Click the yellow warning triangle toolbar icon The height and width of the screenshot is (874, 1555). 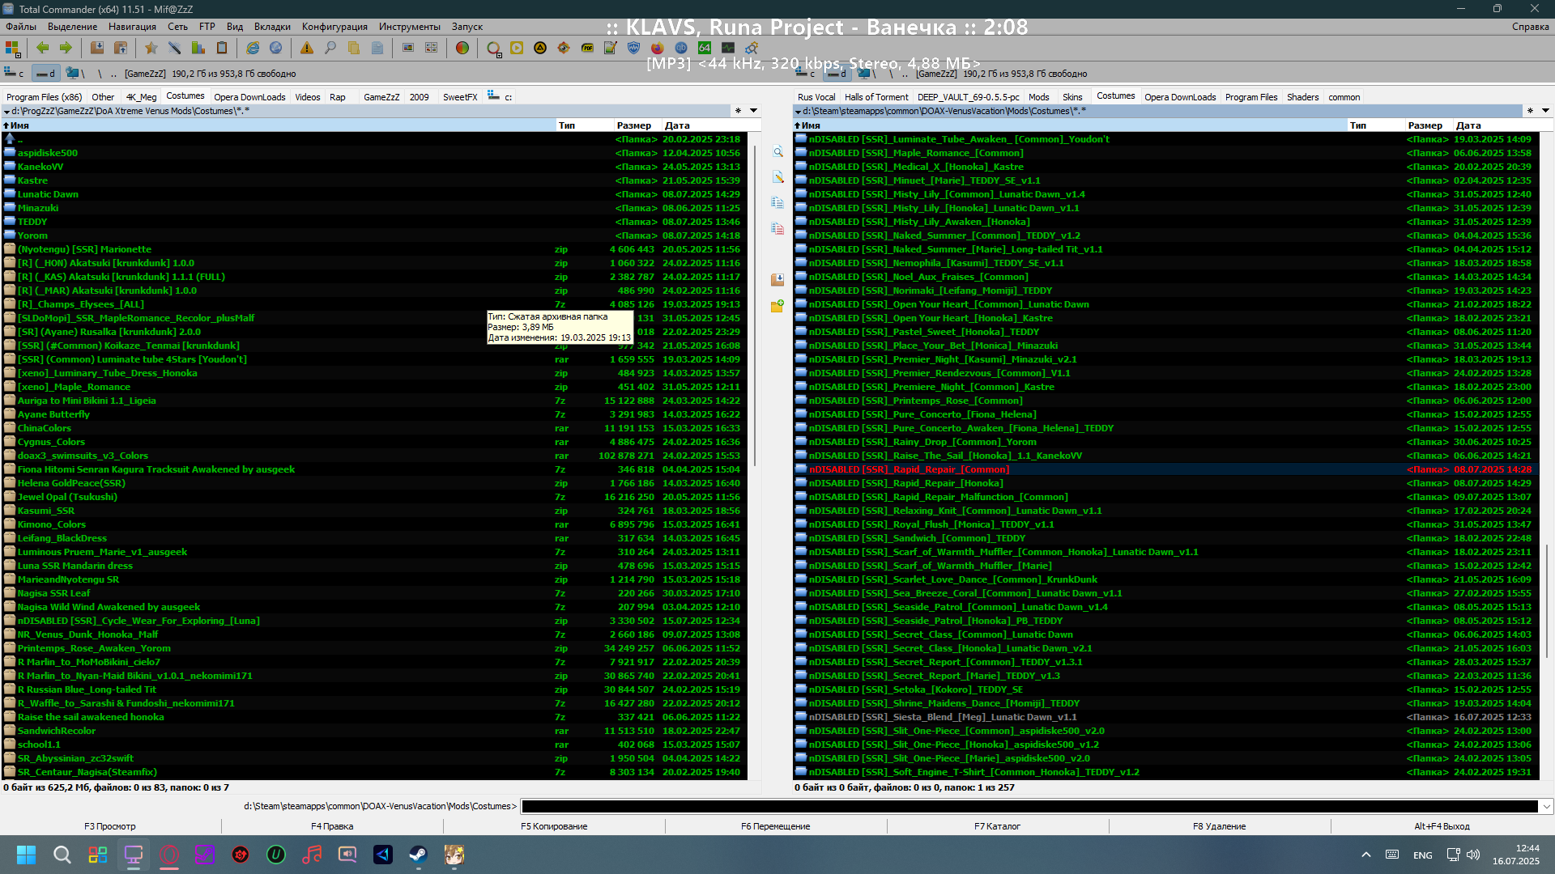(307, 48)
